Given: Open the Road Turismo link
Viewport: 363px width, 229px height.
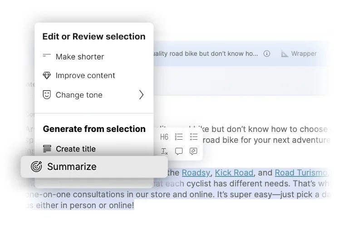Looking at the screenshot, I should (x=301, y=173).
